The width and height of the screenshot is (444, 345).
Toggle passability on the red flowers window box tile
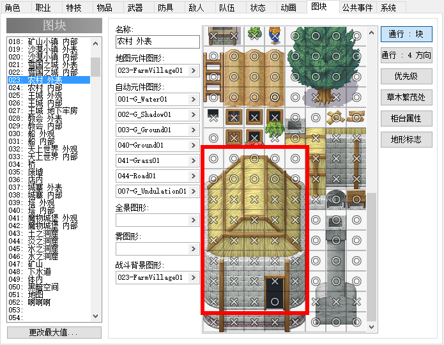tap(254, 138)
